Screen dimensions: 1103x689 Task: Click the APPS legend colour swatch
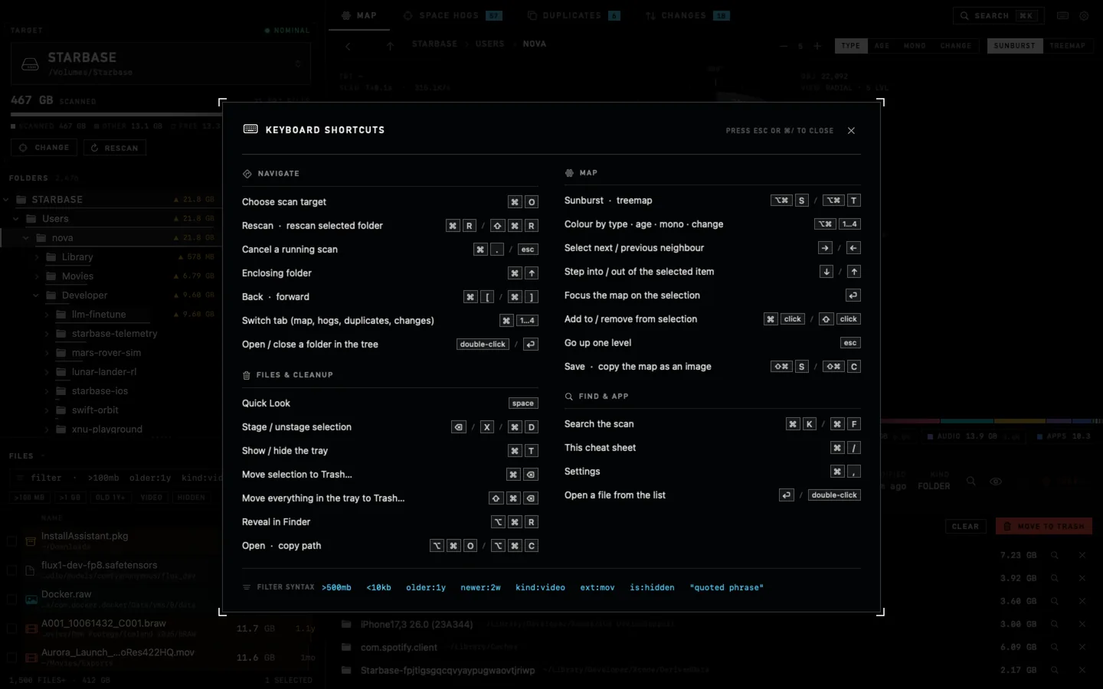click(1040, 437)
